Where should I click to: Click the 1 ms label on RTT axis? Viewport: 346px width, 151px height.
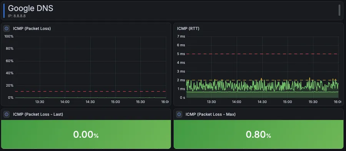coord(181,89)
